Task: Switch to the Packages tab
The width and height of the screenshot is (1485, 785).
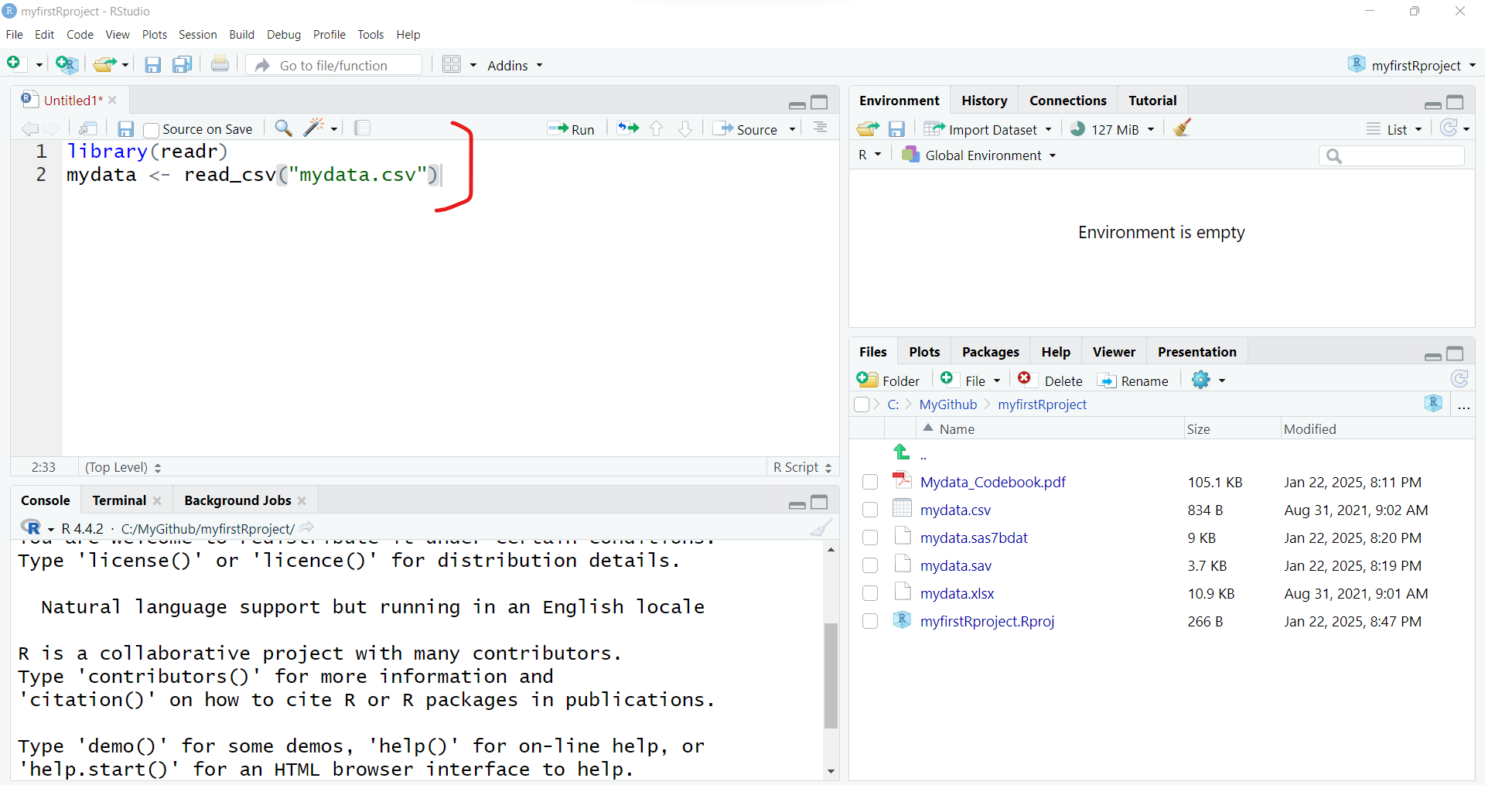Action: pyautogui.click(x=990, y=352)
